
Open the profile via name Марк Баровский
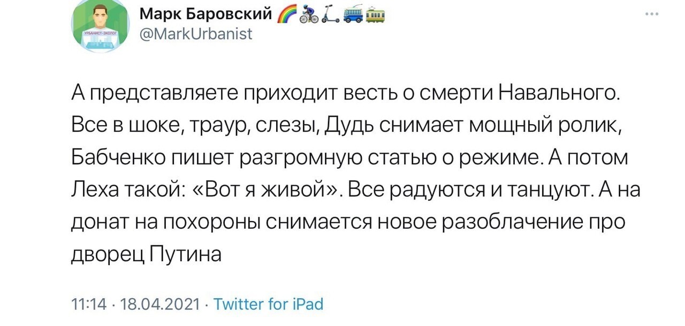(x=206, y=13)
